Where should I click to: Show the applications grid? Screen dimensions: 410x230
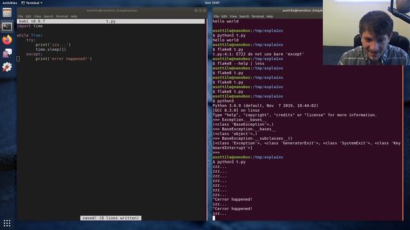pos(7,223)
